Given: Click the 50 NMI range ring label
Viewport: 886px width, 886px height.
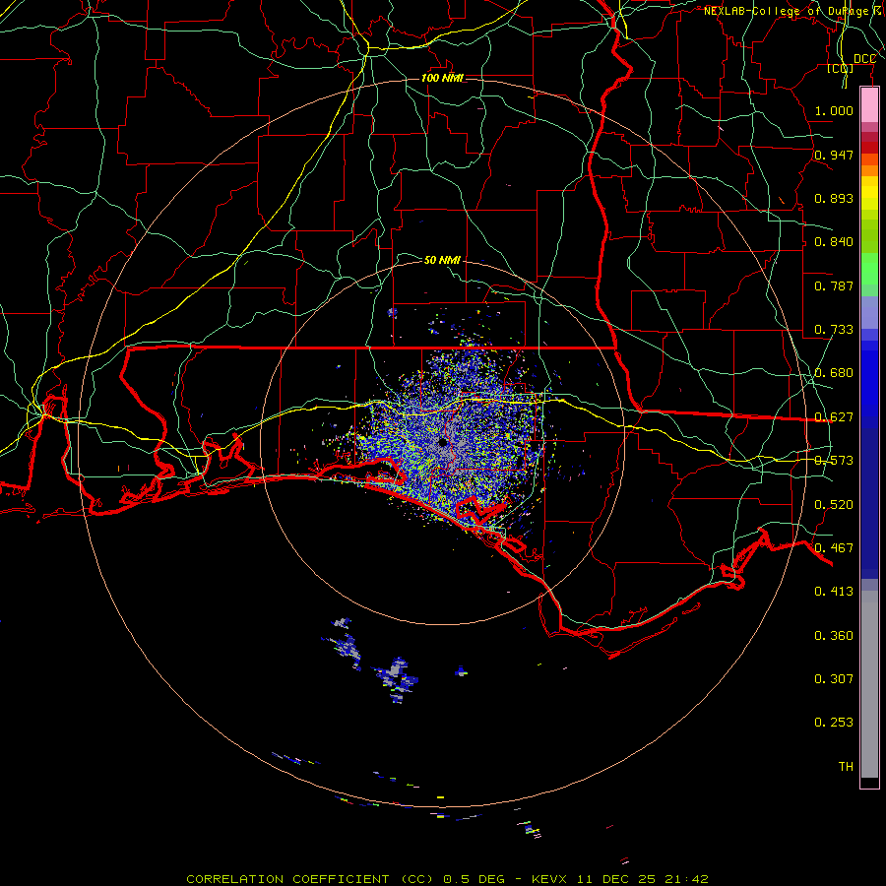Looking at the screenshot, I should [442, 260].
